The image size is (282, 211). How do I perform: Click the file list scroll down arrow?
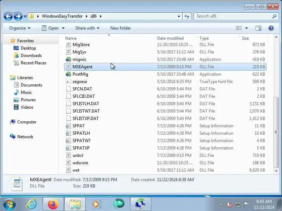pyautogui.click(x=276, y=171)
